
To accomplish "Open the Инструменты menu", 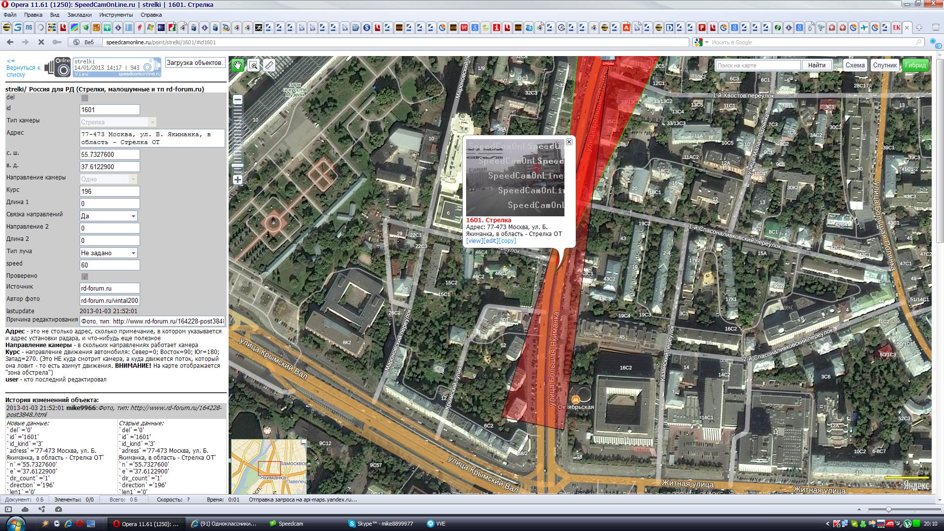I will (x=116, y=15).
